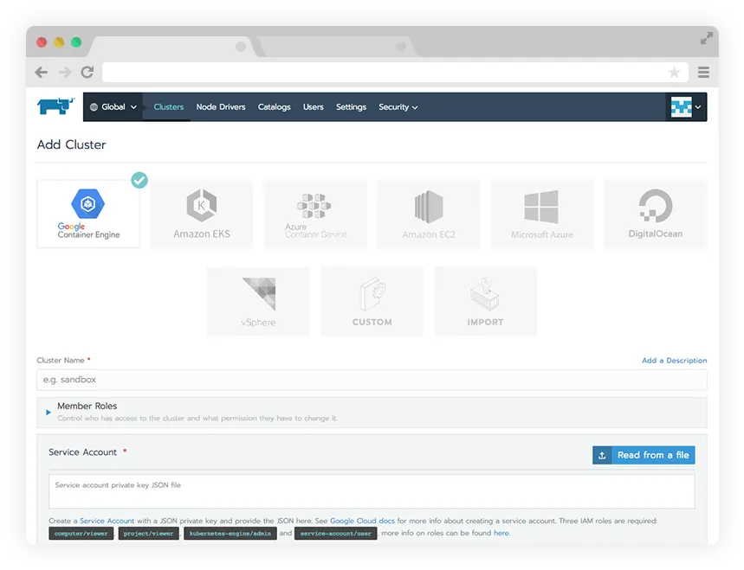744x570 pixels.
Task: Open the Service Account link
Action: coord(107,521)
